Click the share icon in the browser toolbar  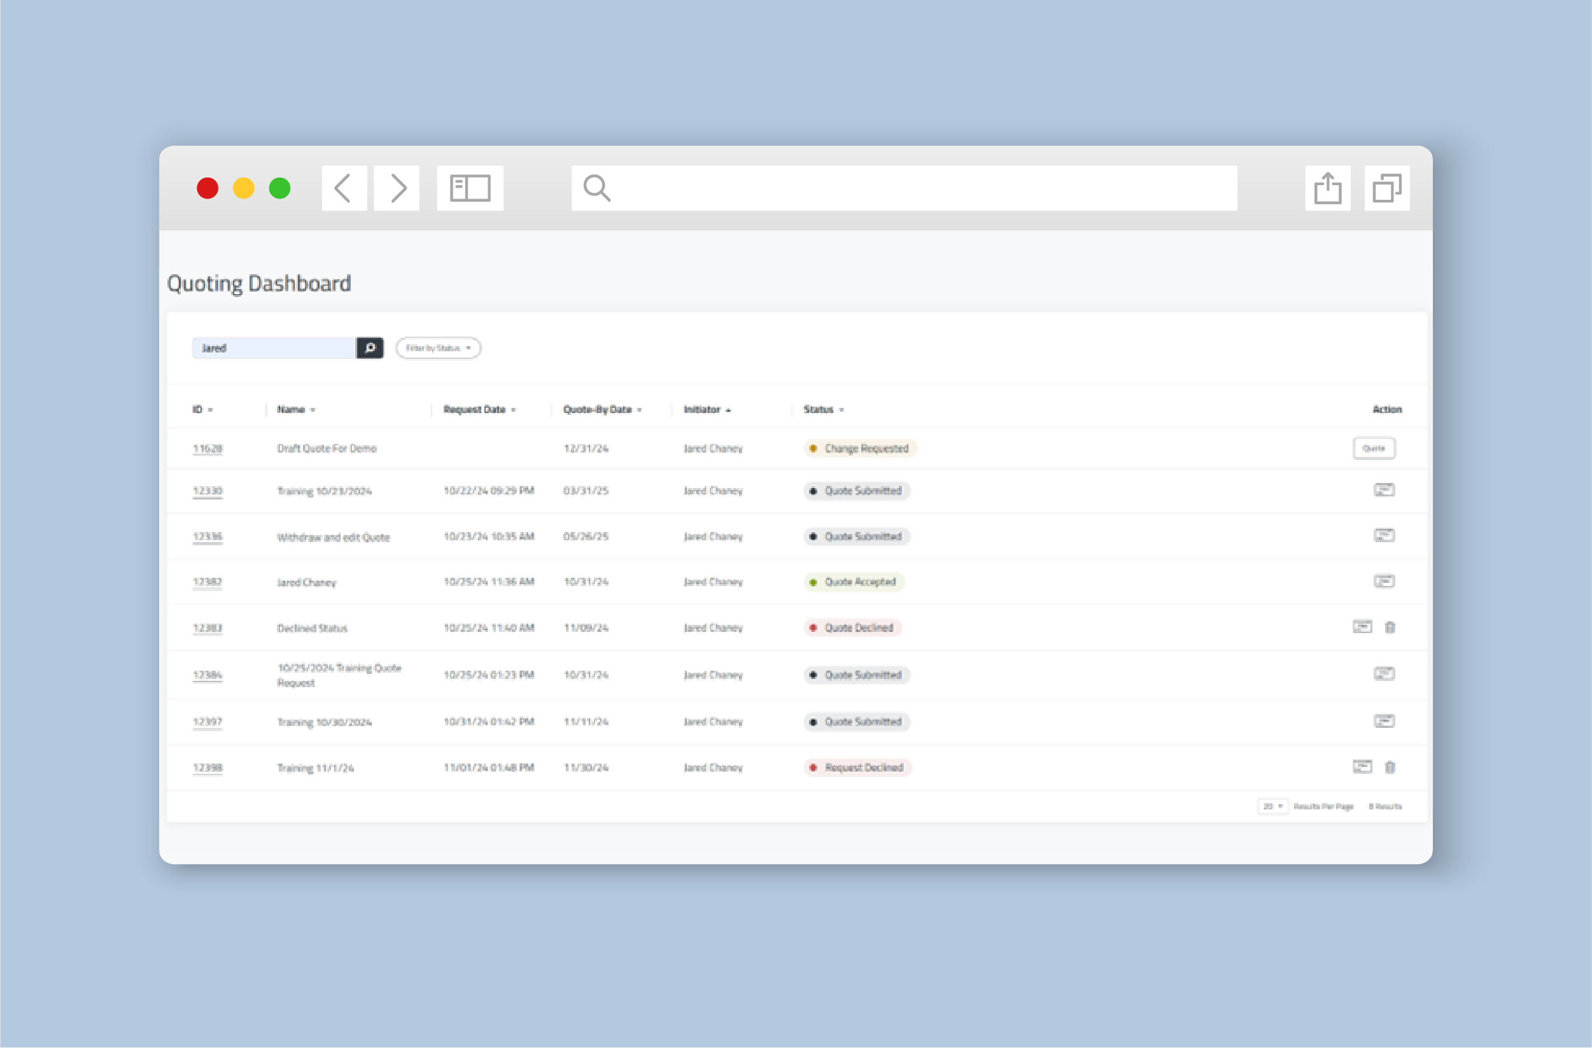pyautogui.click(x=1327, y=188)
